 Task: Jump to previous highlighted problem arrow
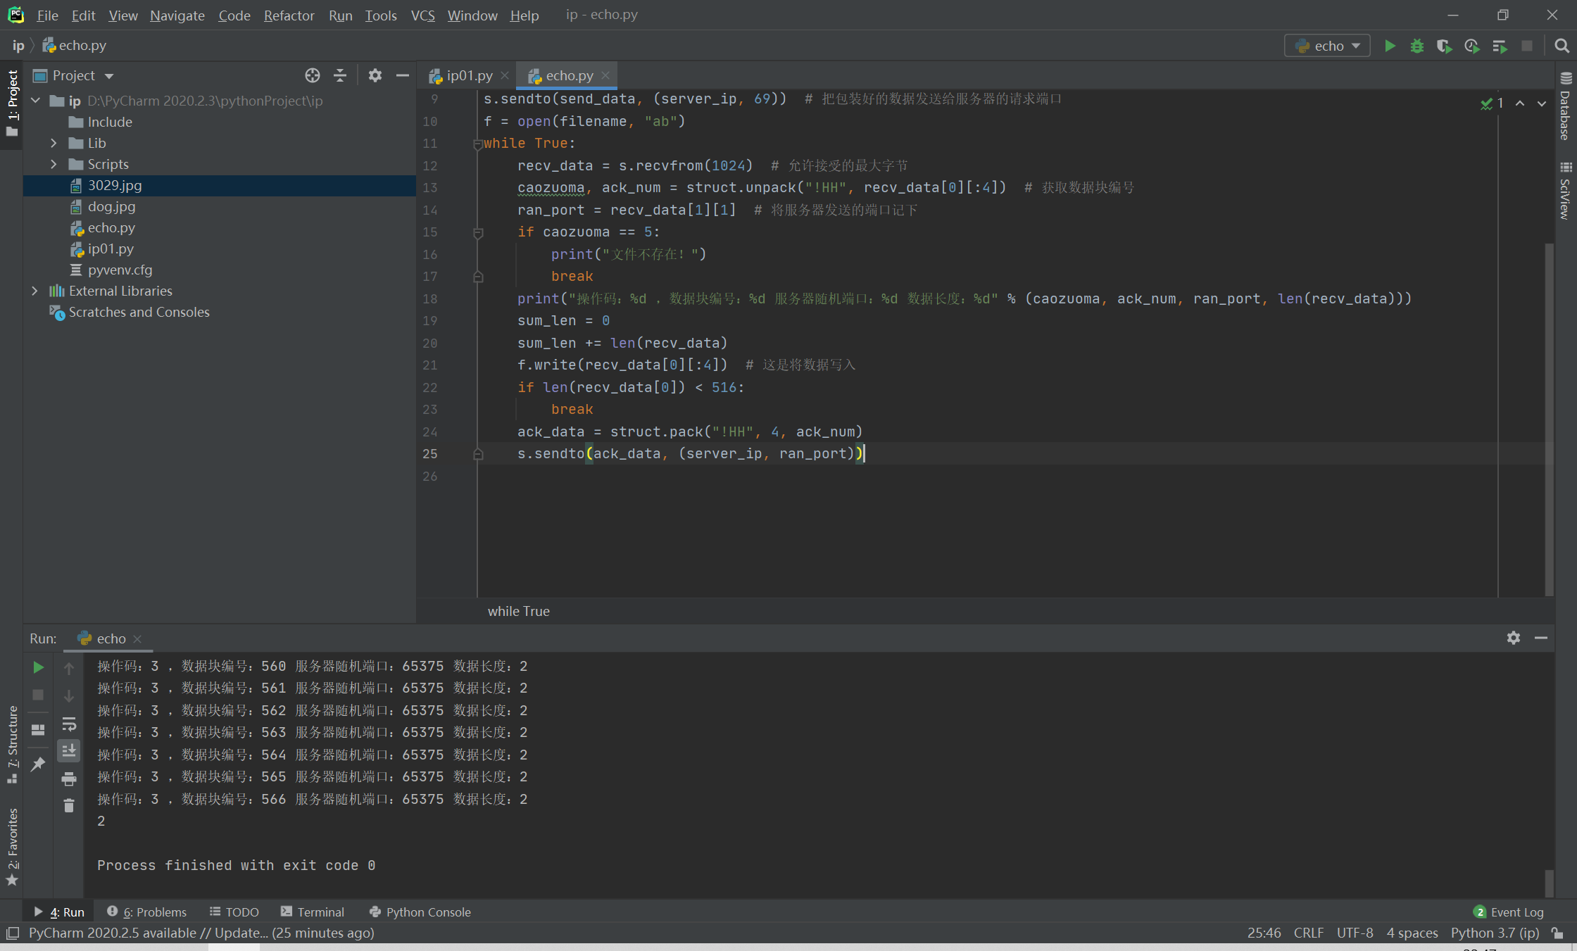click(x=1520, y=103)
